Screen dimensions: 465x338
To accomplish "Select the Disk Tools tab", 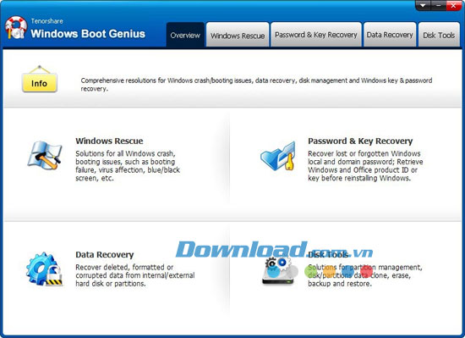I will pos(439,35).
